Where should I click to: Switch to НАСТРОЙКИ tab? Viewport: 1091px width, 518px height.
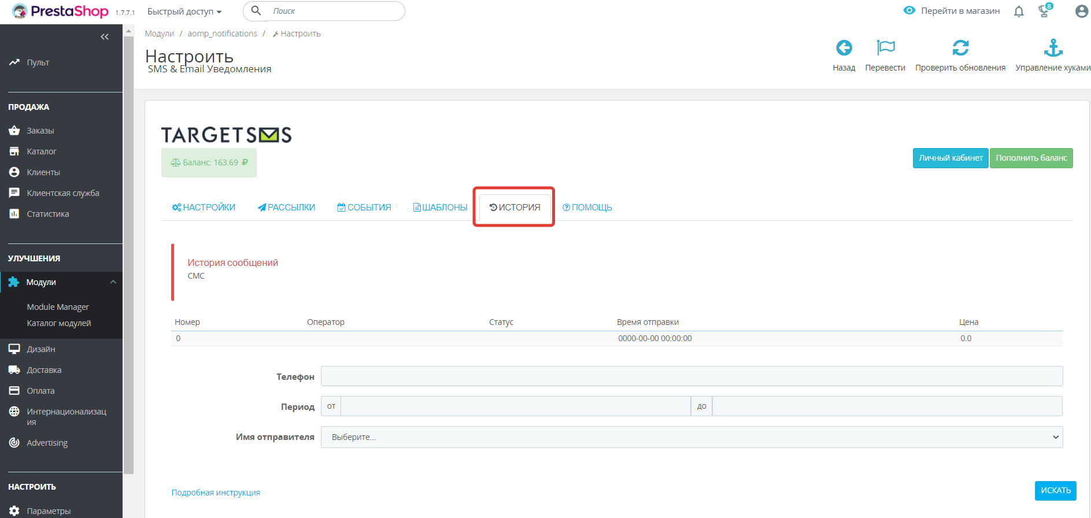(204, 207)
